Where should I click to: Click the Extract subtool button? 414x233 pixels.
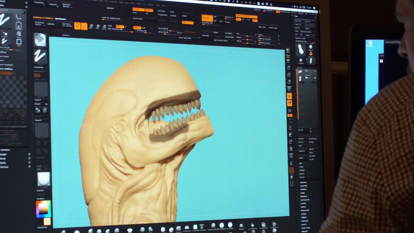(302, 177)
